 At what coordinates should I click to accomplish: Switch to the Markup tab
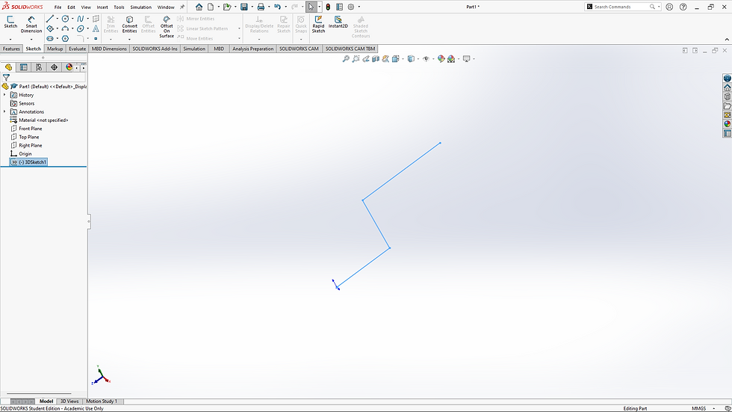(55, 49)
